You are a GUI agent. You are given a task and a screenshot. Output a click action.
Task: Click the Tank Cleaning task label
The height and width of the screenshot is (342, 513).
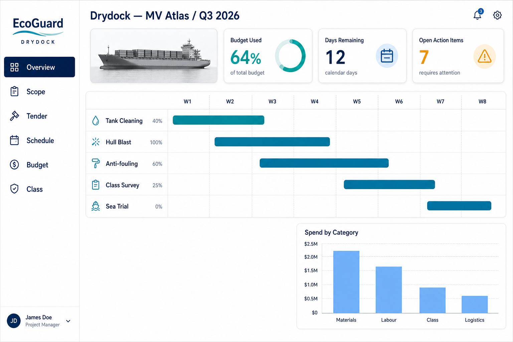pos(124,121)
